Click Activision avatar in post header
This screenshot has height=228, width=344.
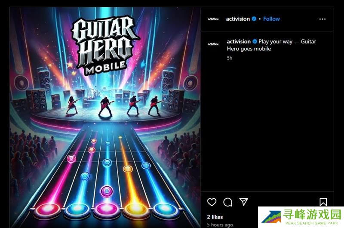click(x=213, y=19)
